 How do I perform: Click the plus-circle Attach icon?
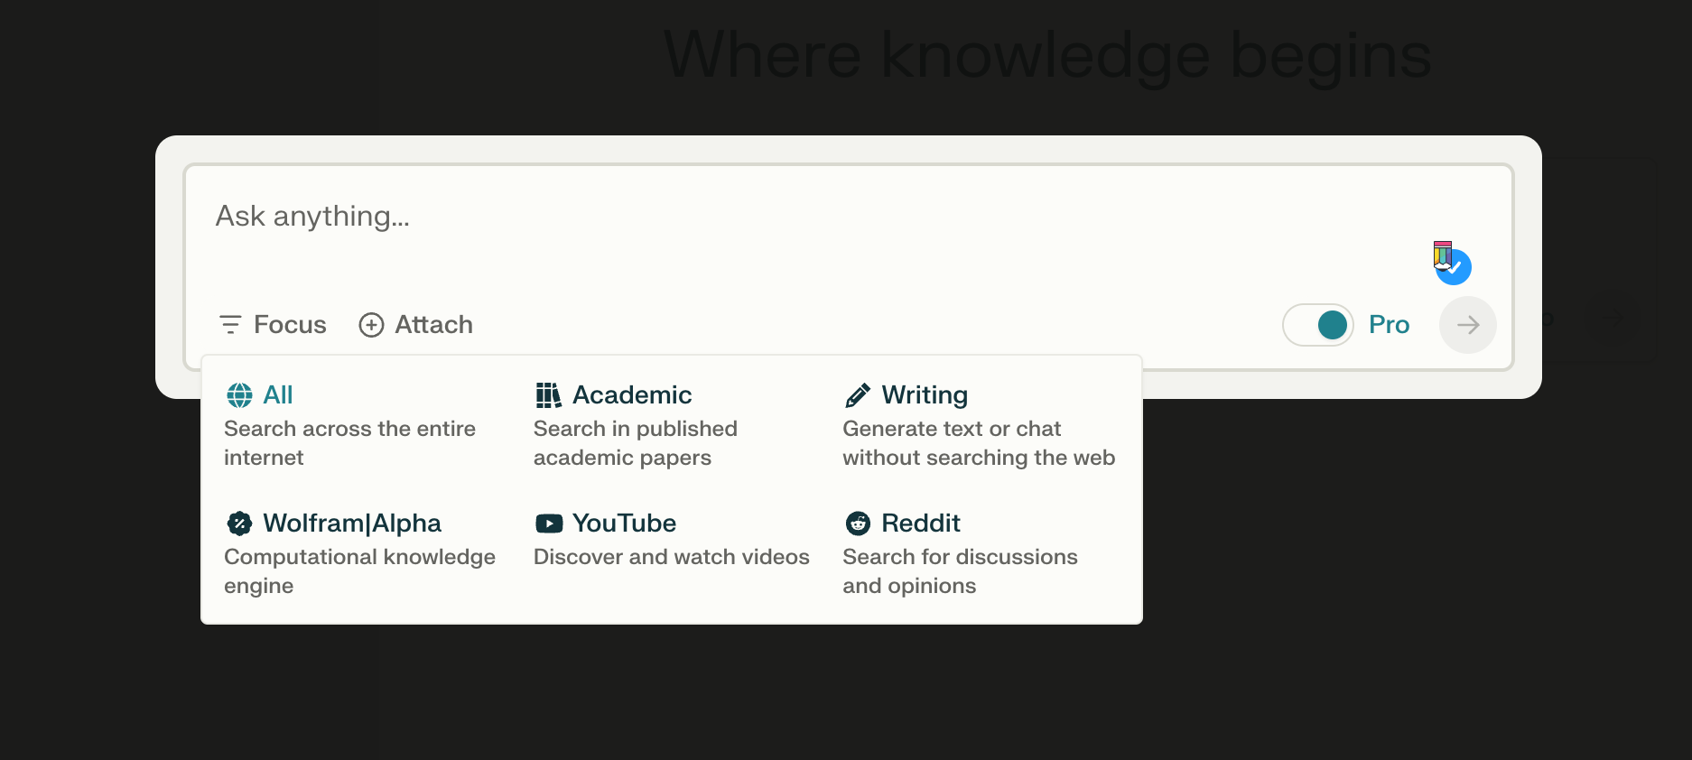[371, 325]
